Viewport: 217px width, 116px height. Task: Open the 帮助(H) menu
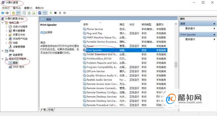point(39,8)
